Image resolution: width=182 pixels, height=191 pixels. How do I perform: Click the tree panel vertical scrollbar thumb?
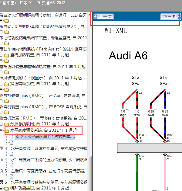(x=89, y=173)
